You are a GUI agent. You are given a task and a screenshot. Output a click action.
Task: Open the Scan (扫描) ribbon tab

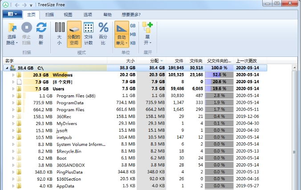click(49, 15)
